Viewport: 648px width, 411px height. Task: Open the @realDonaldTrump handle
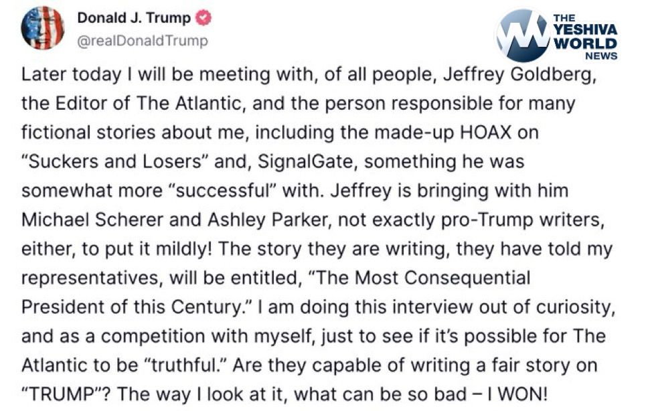(143, 40)
